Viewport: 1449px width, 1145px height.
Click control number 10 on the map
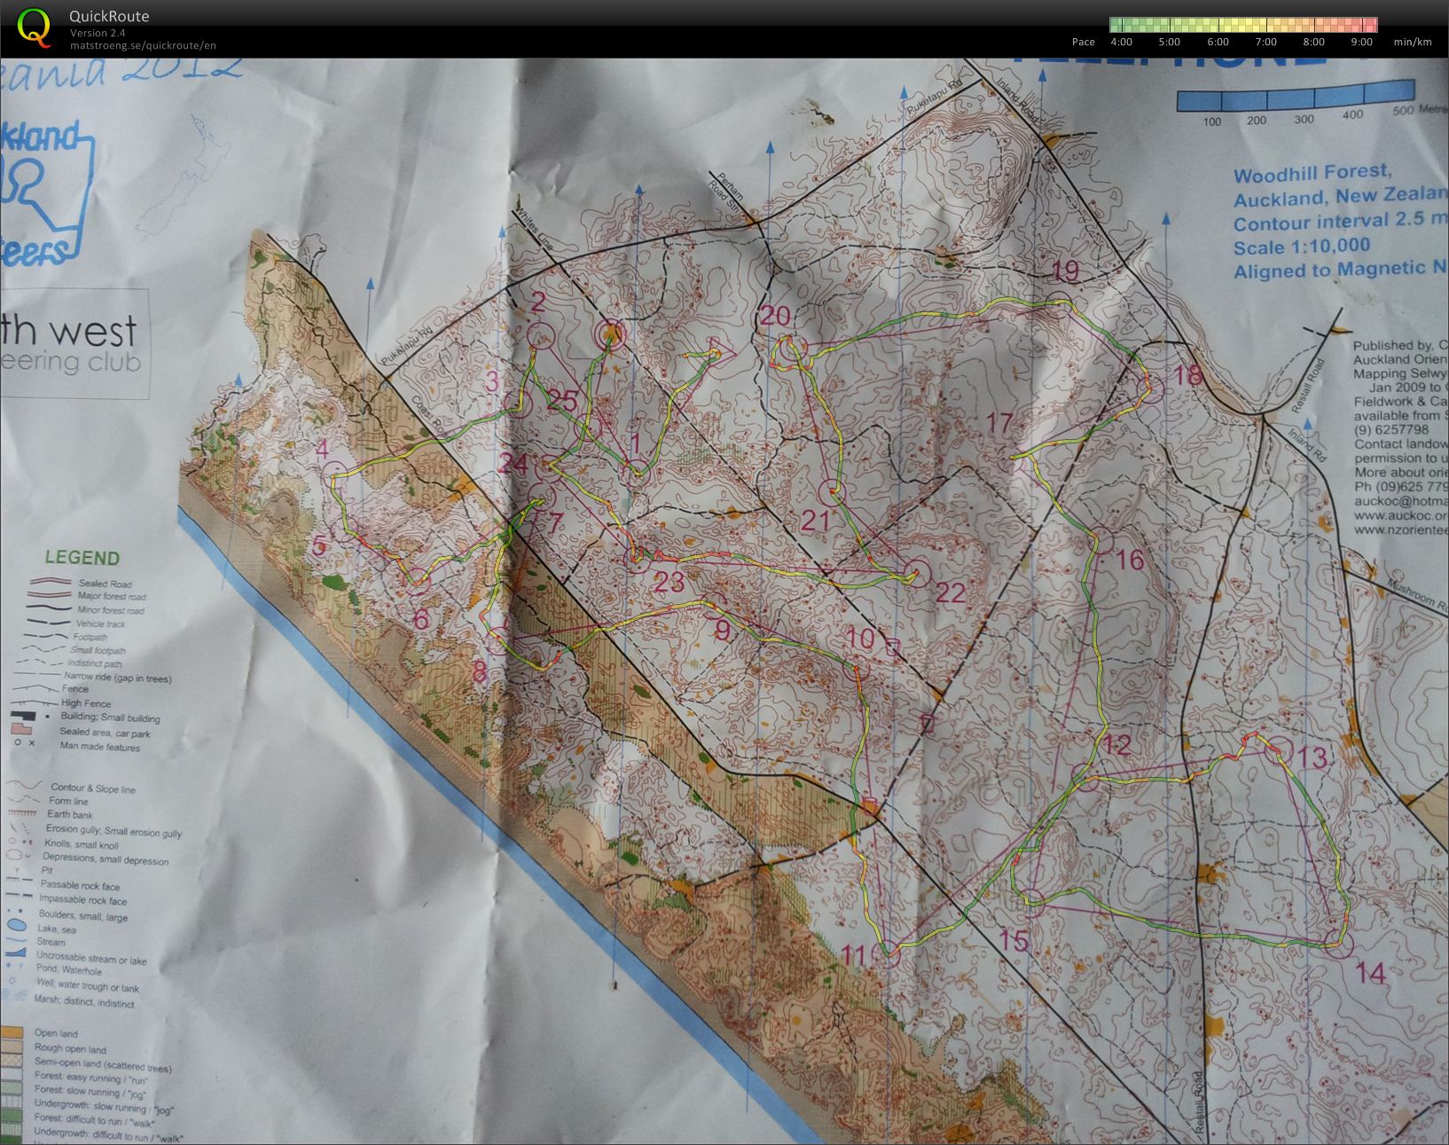pos(860,638)
